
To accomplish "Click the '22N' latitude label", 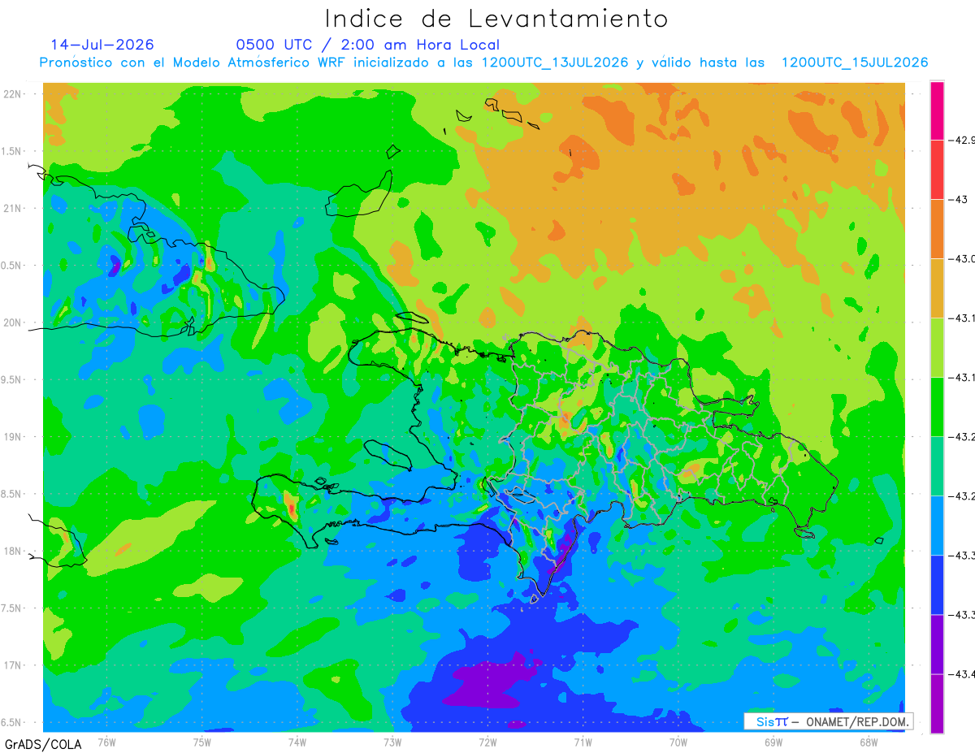I will tap(12, 94).
